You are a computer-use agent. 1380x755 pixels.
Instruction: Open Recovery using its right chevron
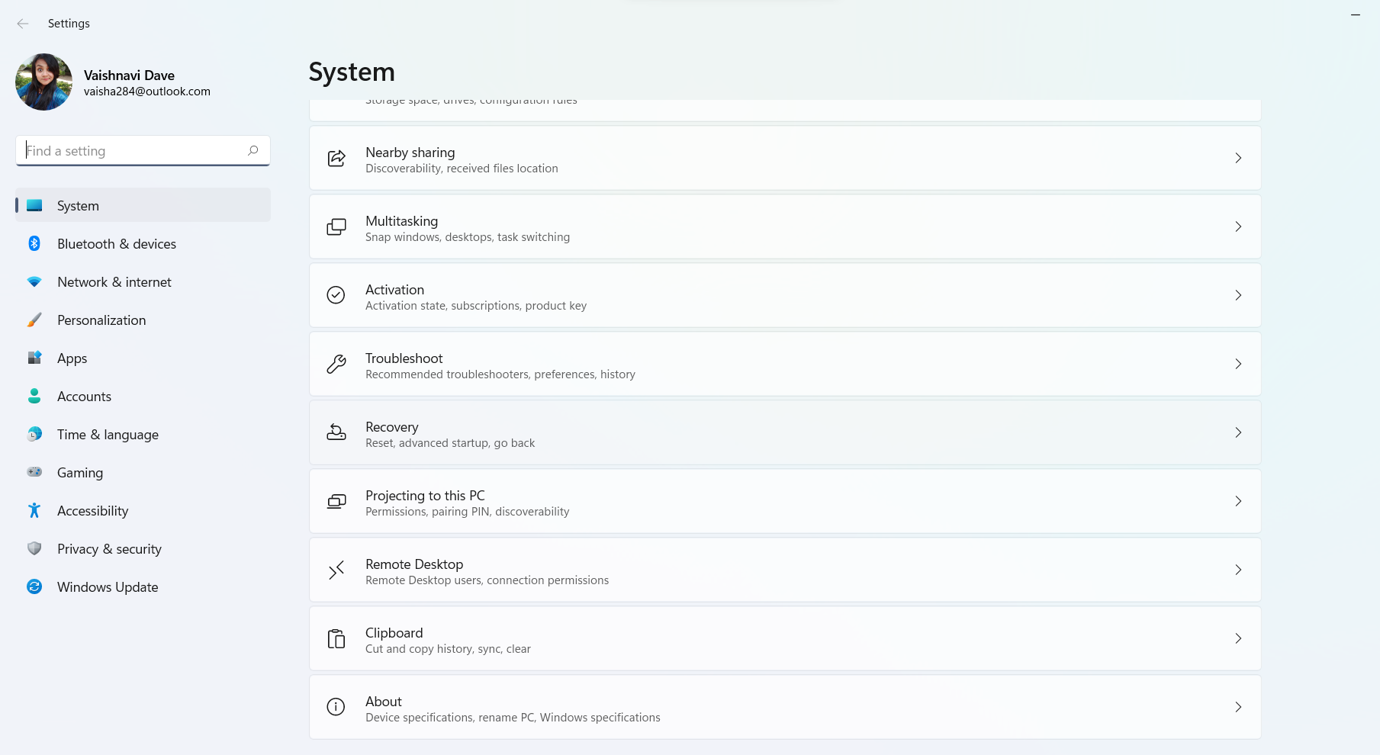point(1238,432)
